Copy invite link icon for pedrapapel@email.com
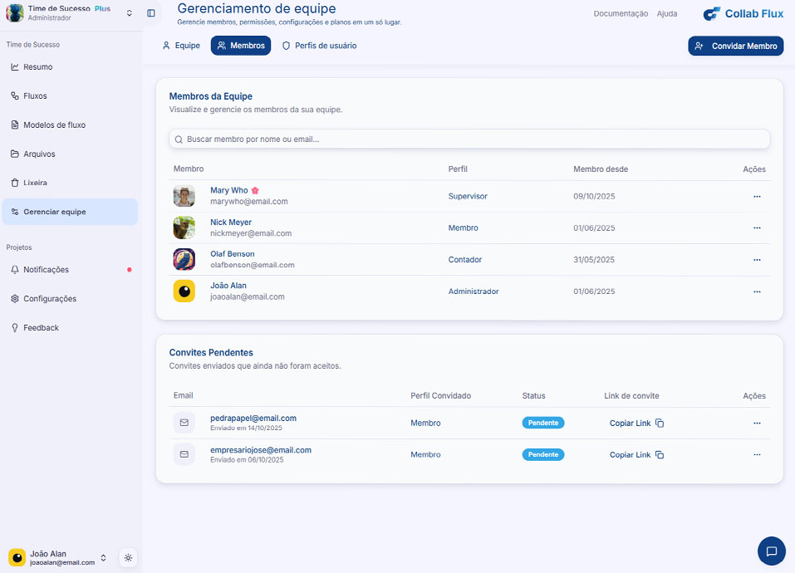795x573 pixels. point(660,424)
